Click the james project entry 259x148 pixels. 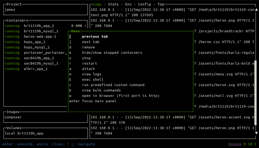coord(10,10)
